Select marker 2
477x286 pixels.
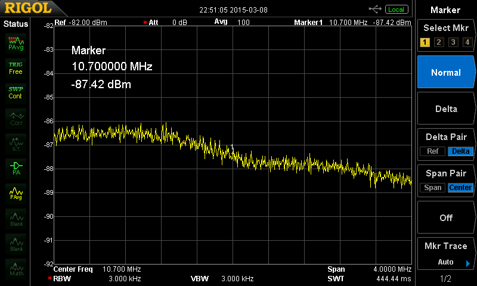point(439,42)
